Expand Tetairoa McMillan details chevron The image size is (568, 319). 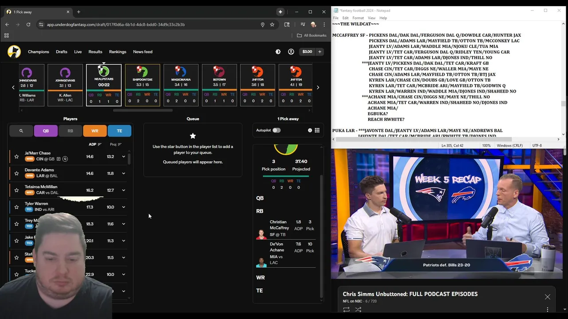point(123,190)
